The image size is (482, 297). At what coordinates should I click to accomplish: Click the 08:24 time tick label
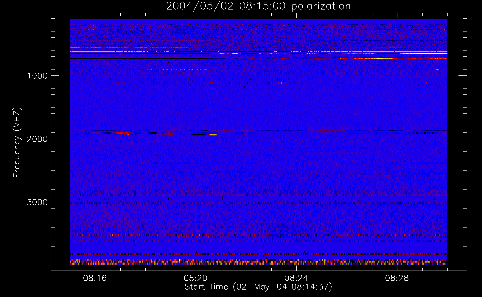point(296,278)
